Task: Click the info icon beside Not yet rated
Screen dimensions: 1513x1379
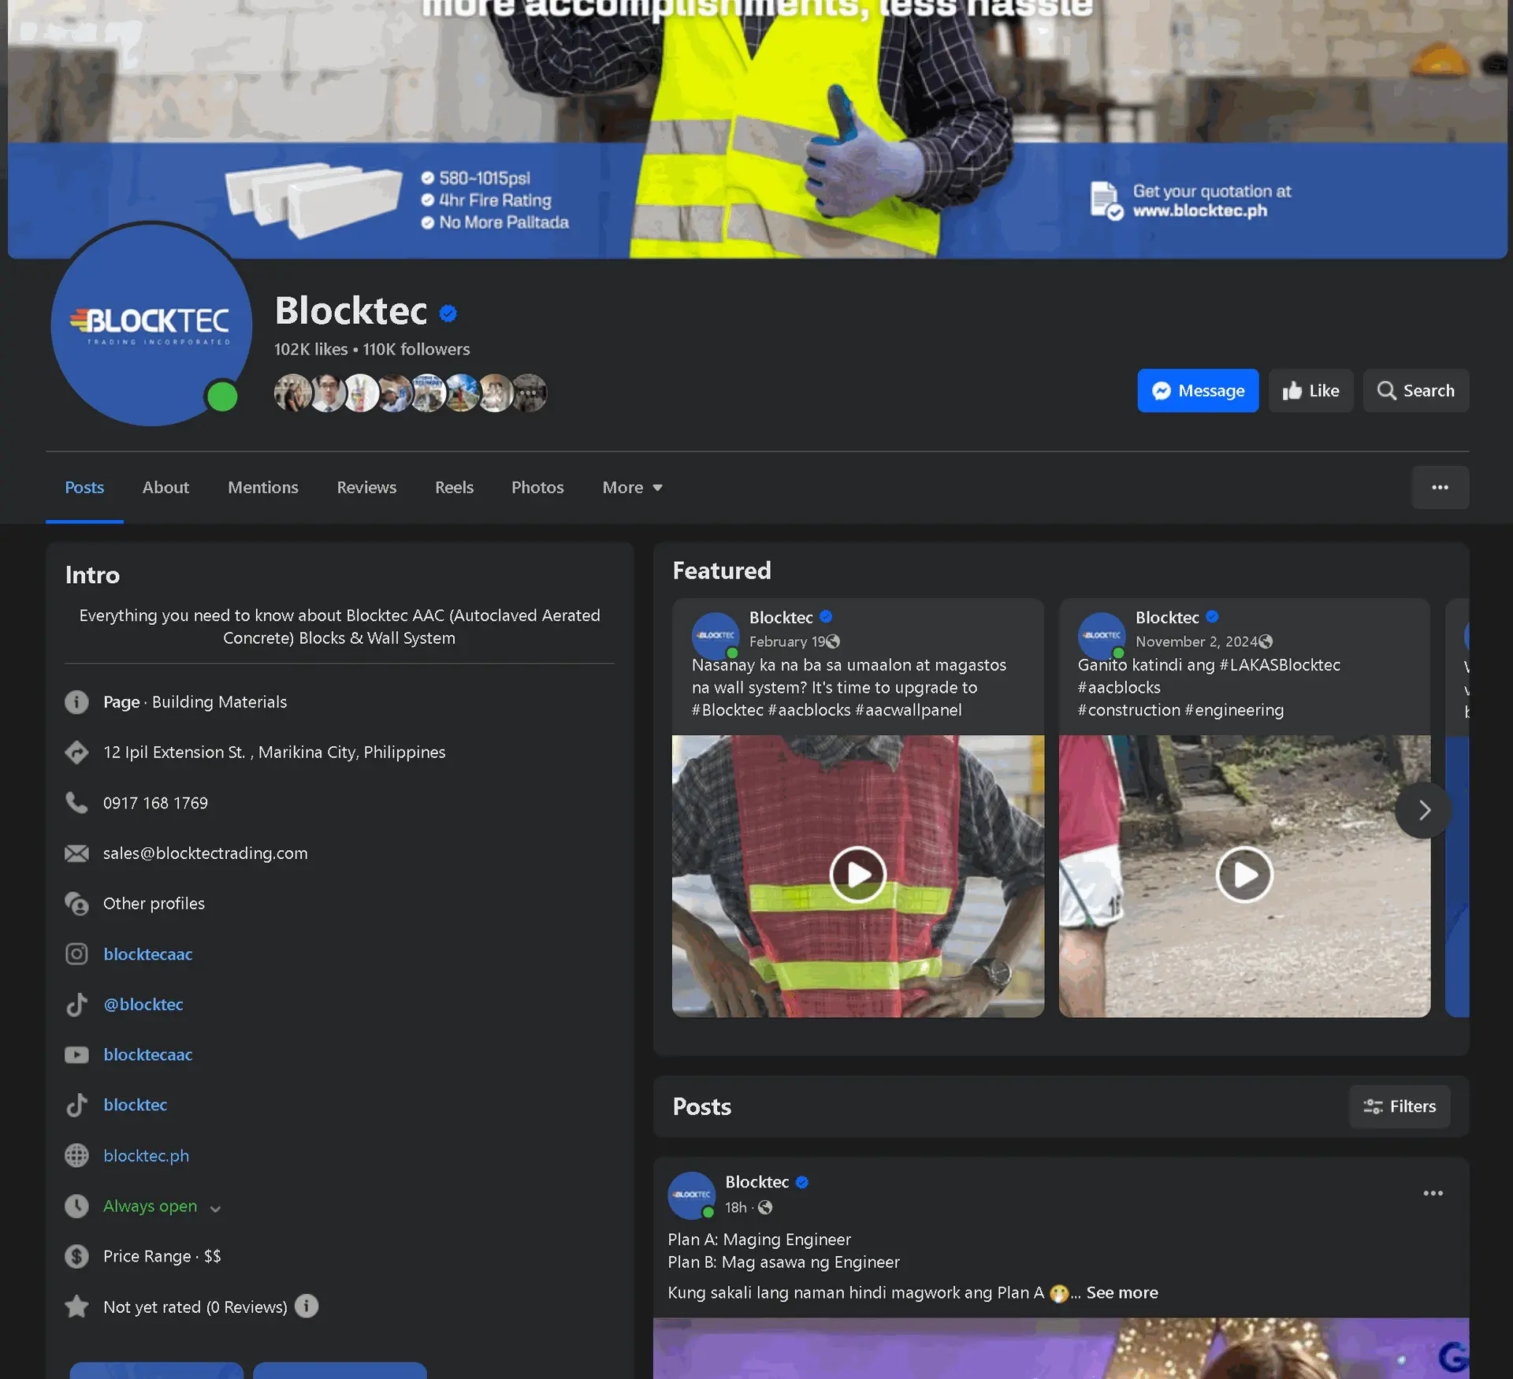Action: pos(307,1307)
